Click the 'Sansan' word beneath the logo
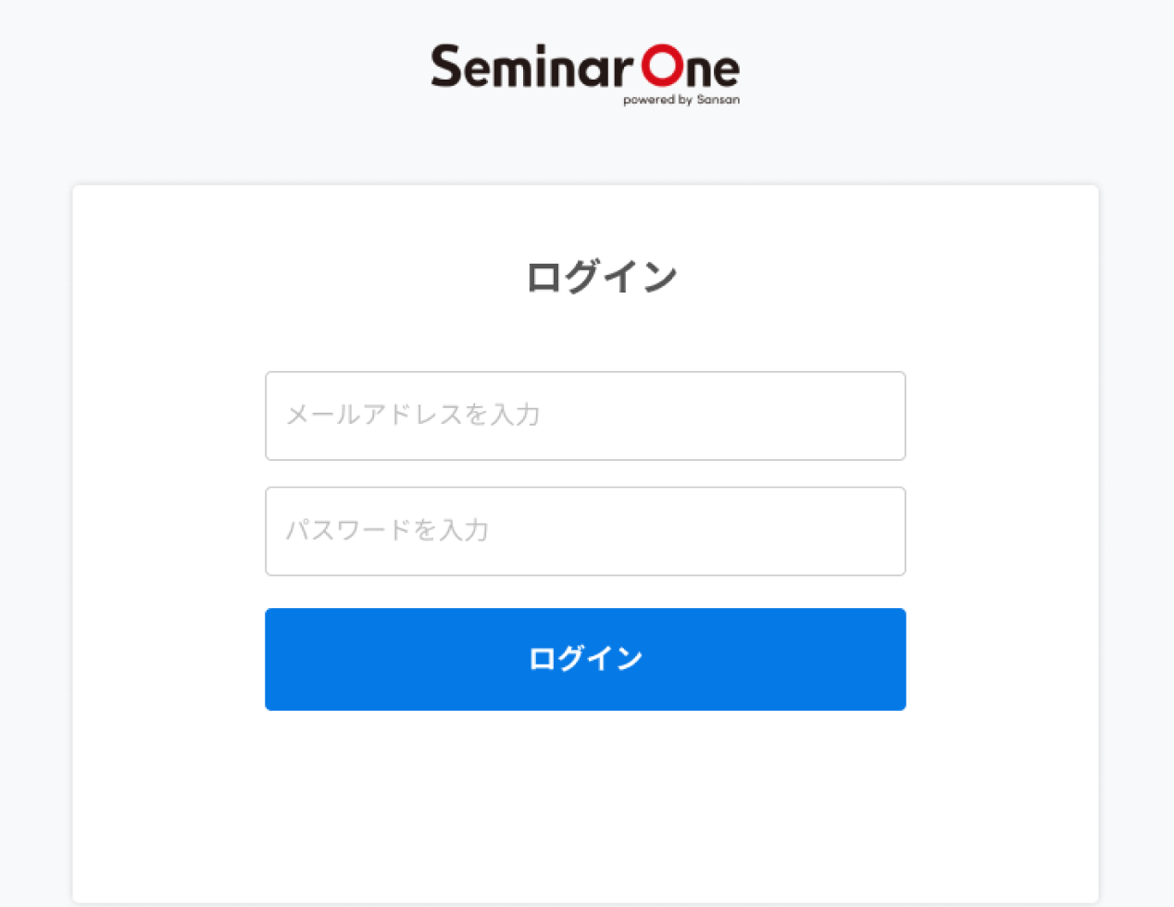Image resolution: width=1174 pixels, height=907 pixels. (718, 99)
